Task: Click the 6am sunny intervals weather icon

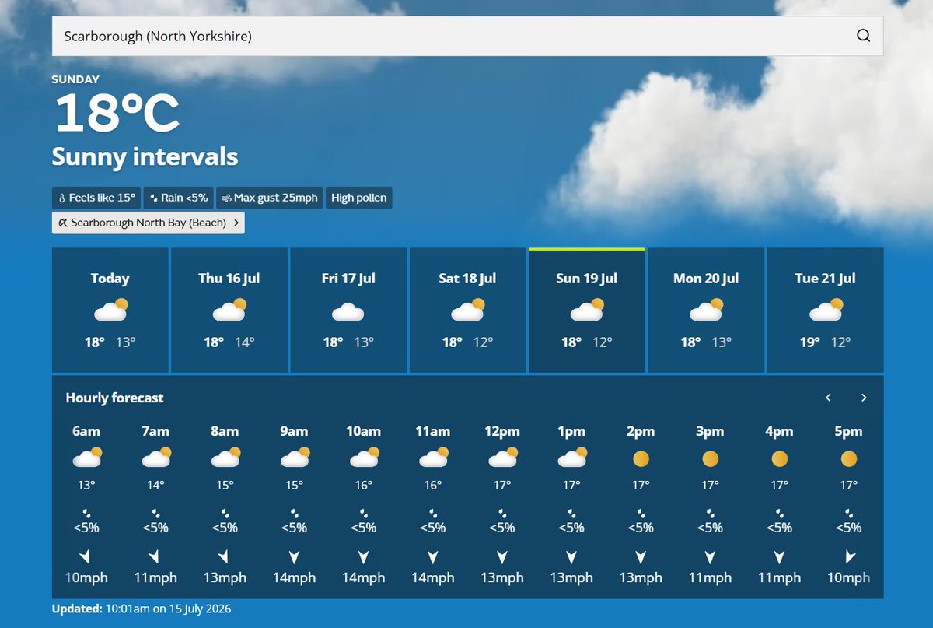Action: tap(87, 458)
